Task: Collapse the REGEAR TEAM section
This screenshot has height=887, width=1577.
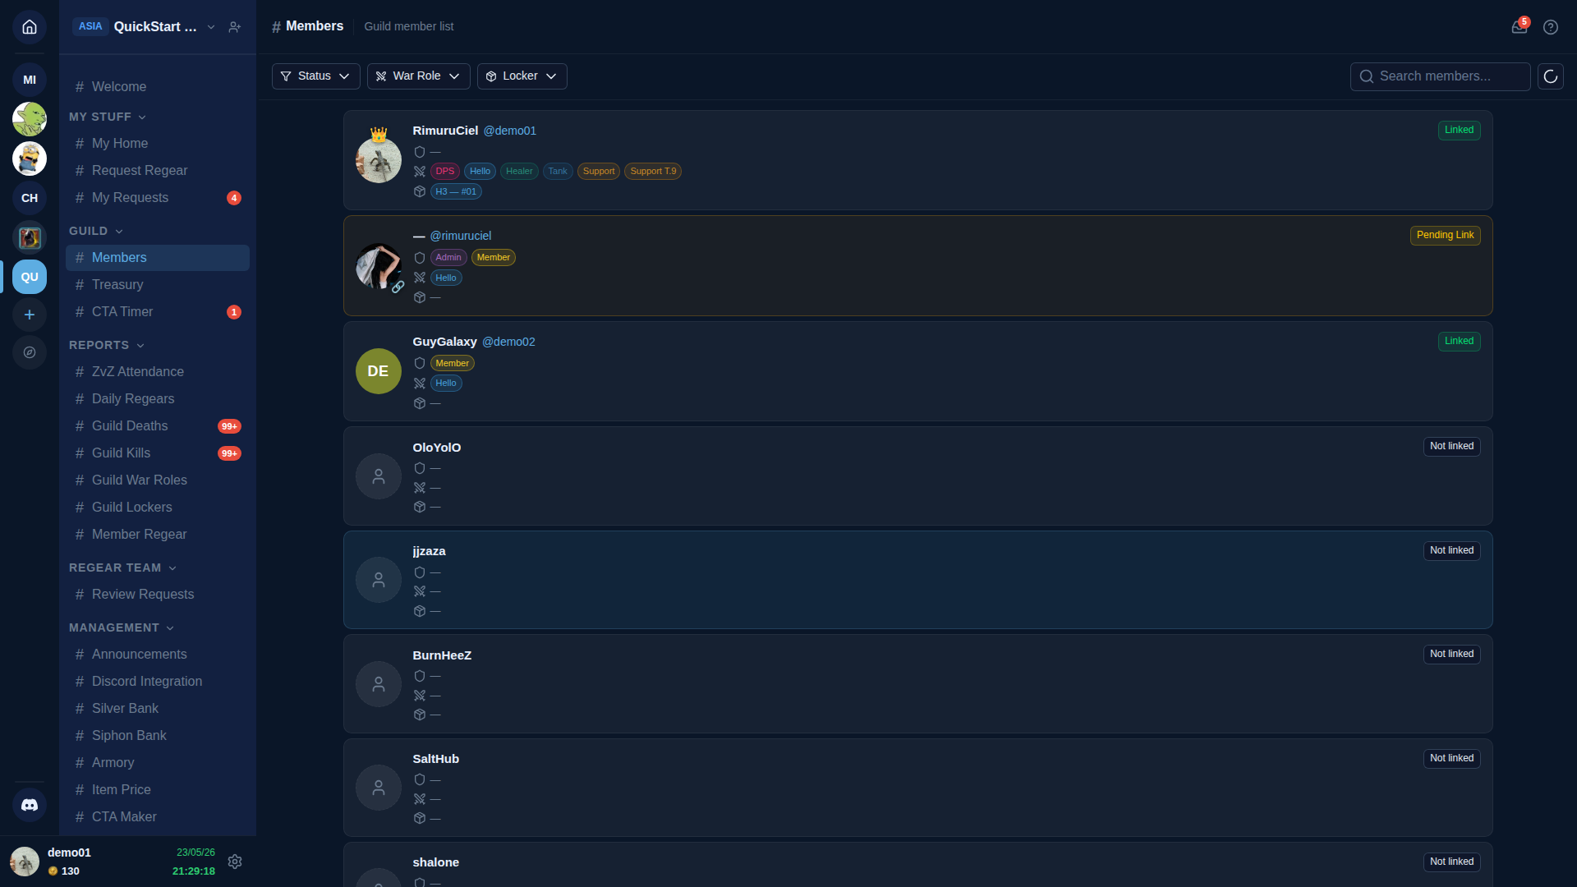Action: coord(123,568)
